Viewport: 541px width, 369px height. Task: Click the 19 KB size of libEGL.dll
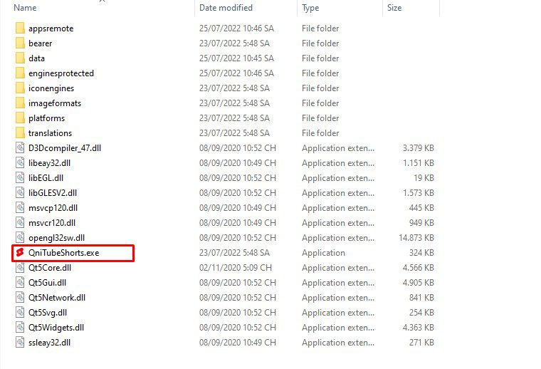coord(424,178)
